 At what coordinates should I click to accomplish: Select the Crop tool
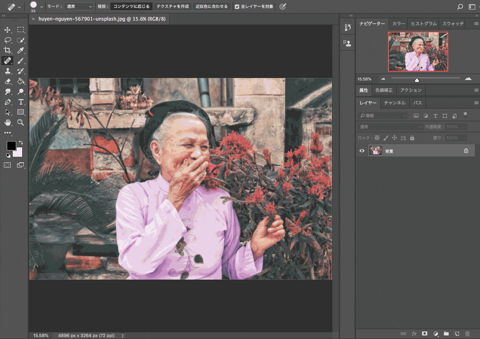tap(8, 50)
